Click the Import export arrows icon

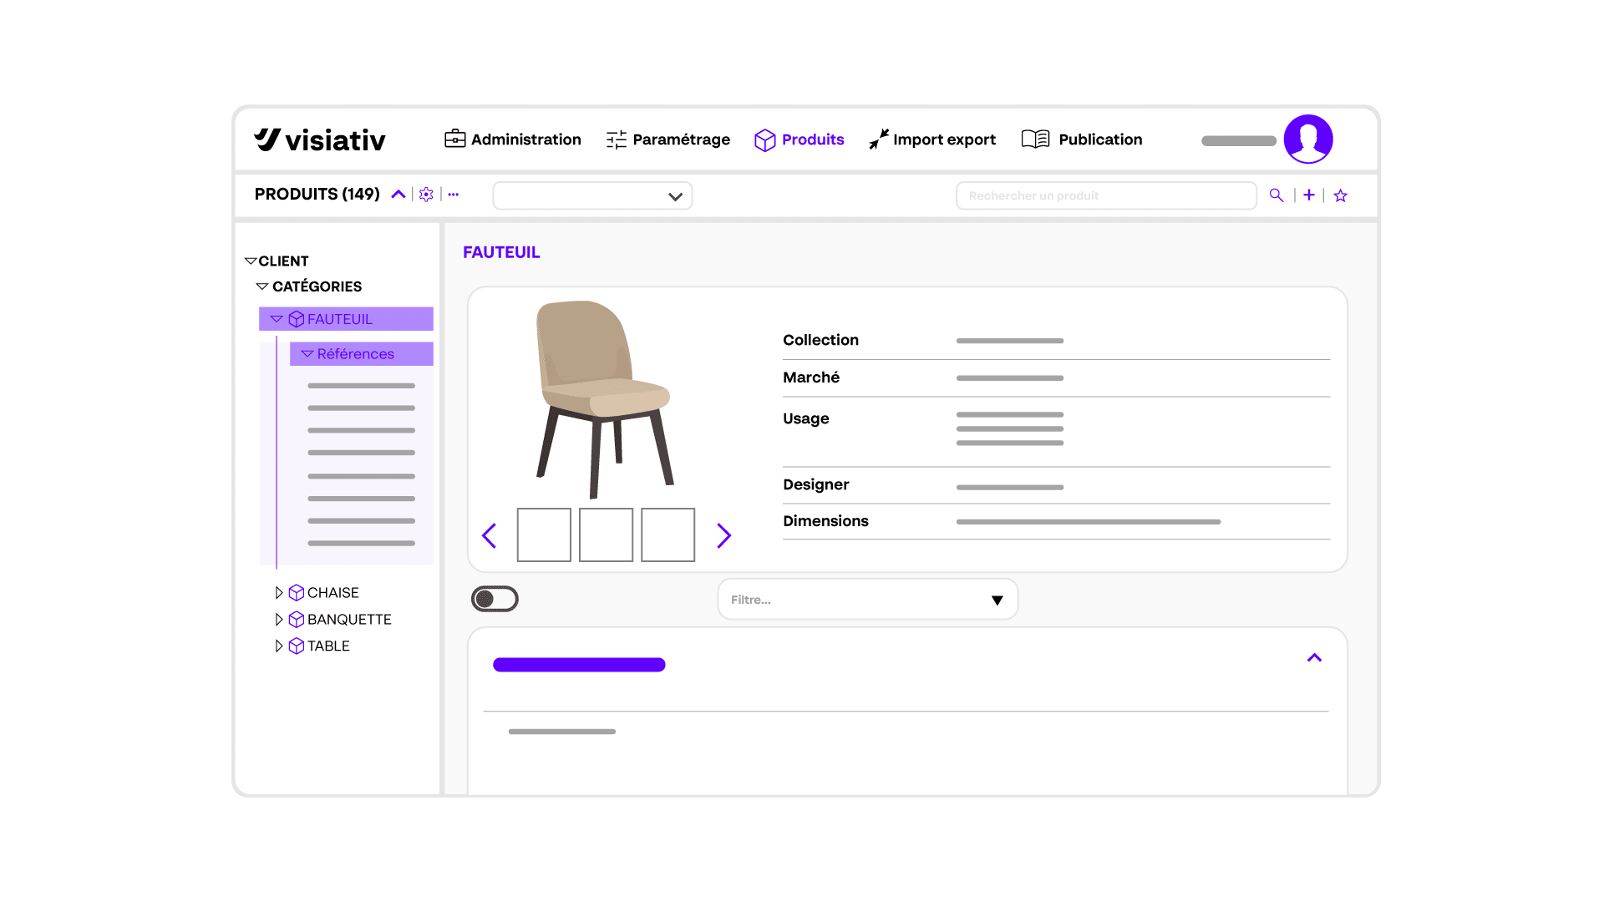pyautogui.click(x=879, y=139)
